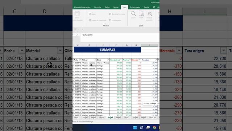232x131 pixels.
Task: Click the Ampliar selección icon
Action: click(x=149, y=14)
